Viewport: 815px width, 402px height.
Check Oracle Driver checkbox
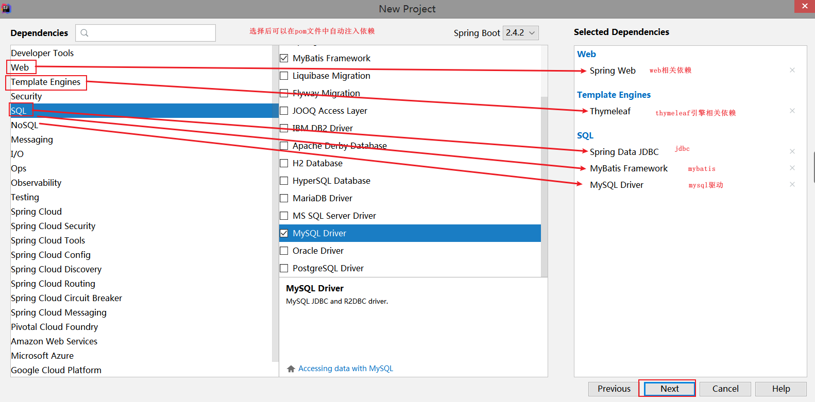pos(284,251)
